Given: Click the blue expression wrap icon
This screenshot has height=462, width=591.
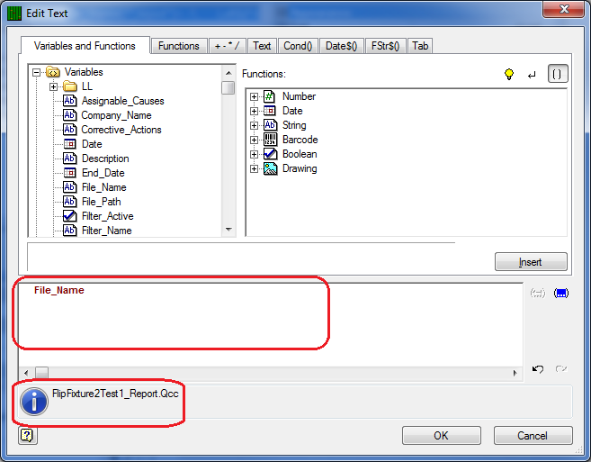Looking at the screenshot, I should [560, 293].
